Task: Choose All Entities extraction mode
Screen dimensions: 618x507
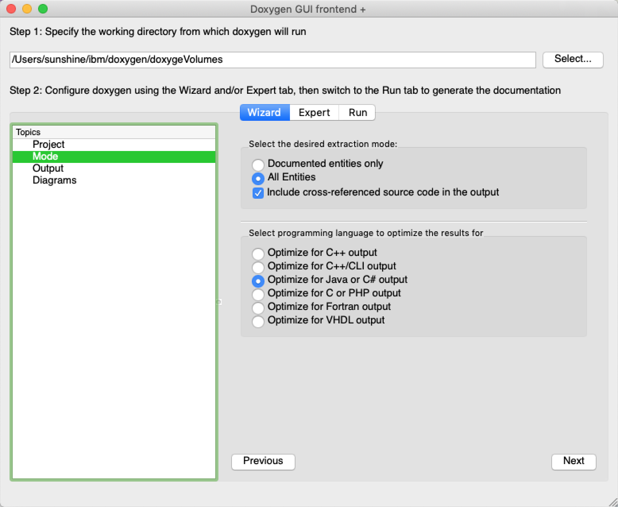Action: click(258, 178)
